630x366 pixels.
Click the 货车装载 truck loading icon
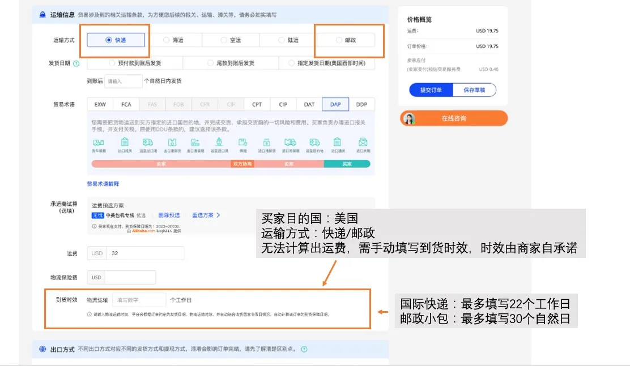(x=98, y=143)
